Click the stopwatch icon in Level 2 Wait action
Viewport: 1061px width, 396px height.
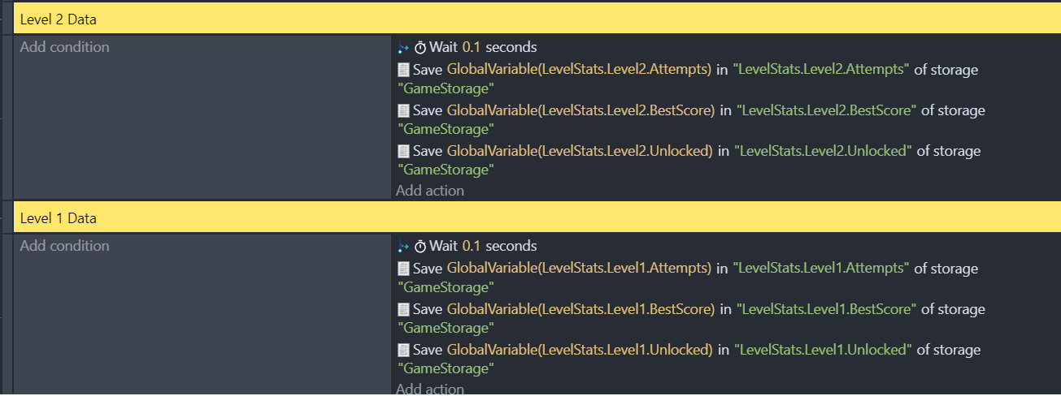[x=420, y=47]
